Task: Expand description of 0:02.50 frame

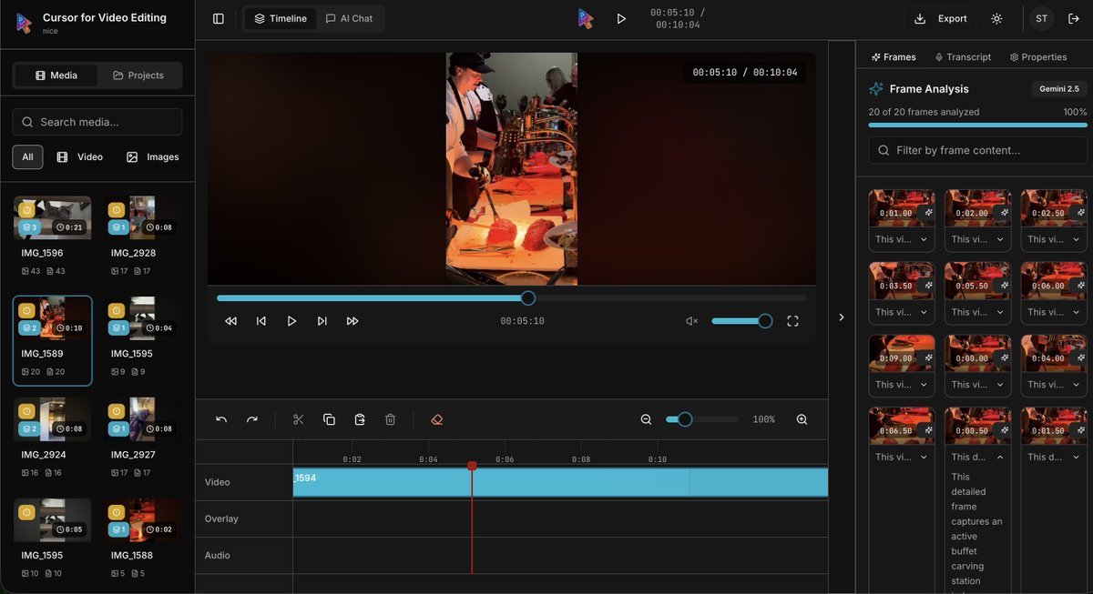Action: click(1054, 239)
